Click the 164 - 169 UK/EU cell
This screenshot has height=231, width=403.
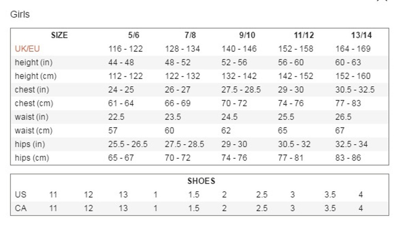click(353, 49)
